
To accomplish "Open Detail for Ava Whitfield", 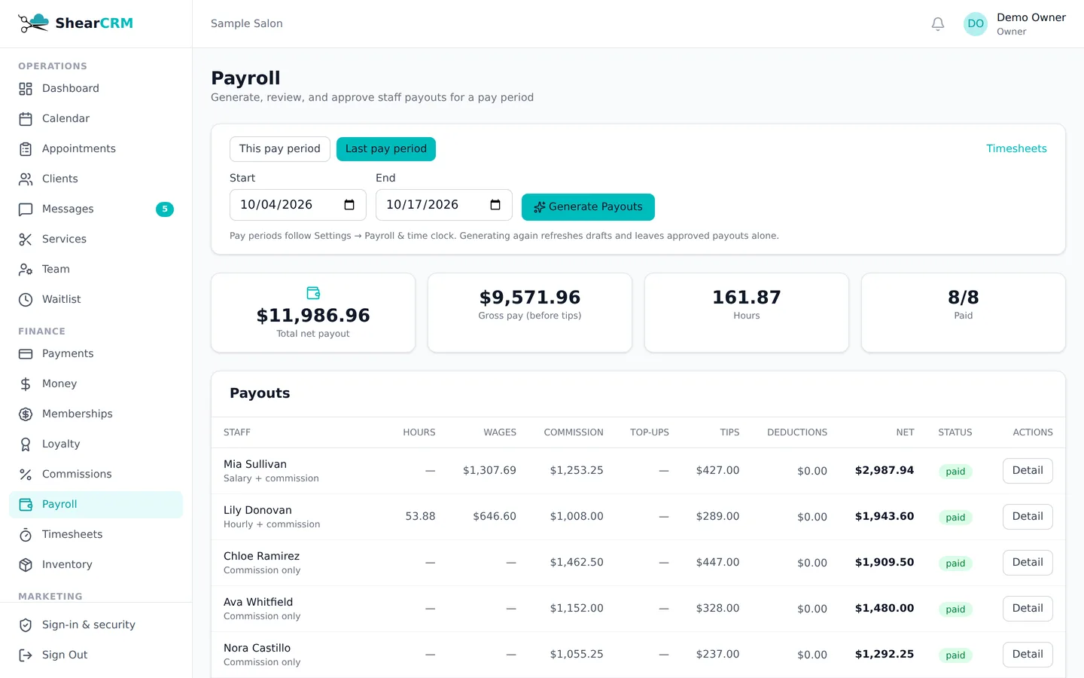I will coord(1028,609).
